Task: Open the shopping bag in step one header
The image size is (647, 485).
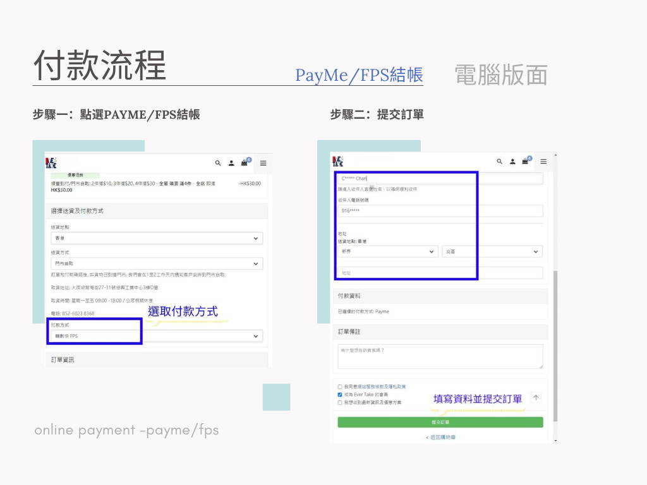Action: (245, 163)
